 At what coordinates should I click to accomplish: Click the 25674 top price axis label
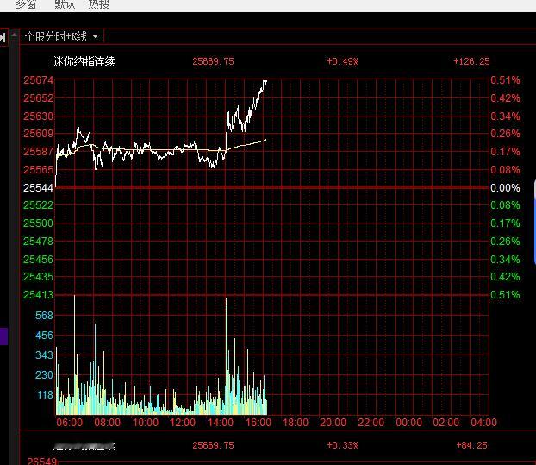[39, 80]
